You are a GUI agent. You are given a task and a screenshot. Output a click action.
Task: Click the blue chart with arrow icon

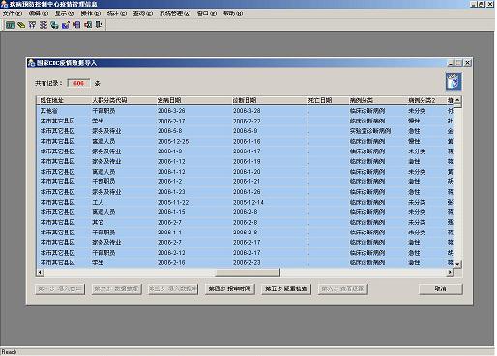tap(66, 25)
